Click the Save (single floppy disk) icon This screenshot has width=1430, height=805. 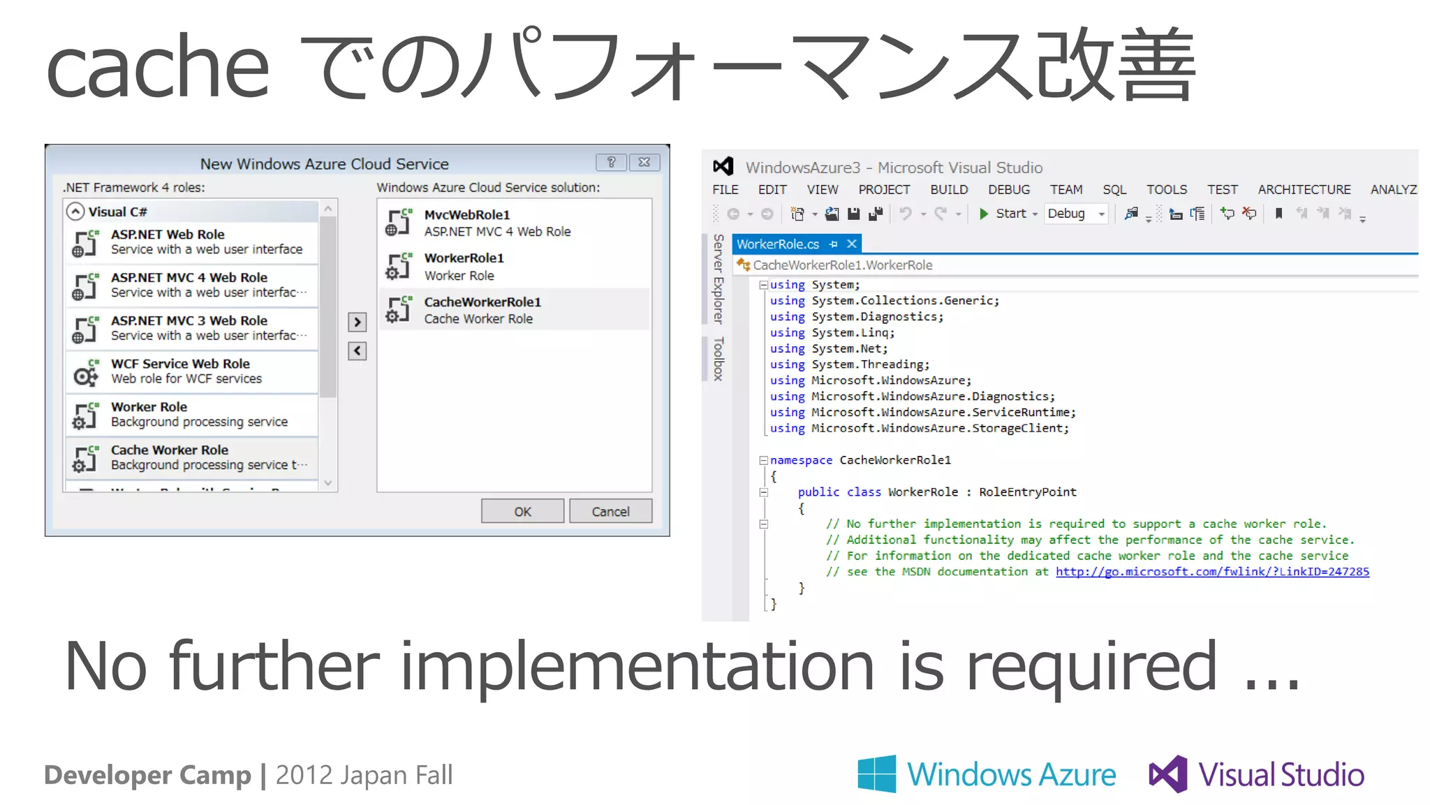853,214
